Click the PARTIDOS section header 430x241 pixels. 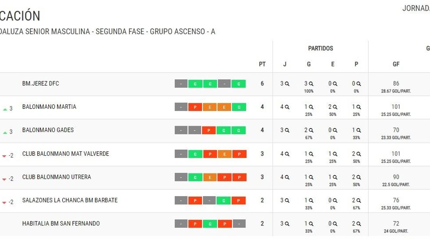[320, 48]
